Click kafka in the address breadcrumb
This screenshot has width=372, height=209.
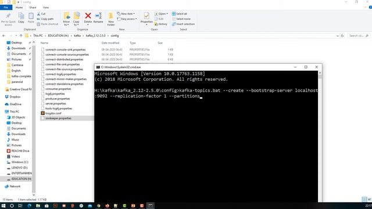pos(77,36)
